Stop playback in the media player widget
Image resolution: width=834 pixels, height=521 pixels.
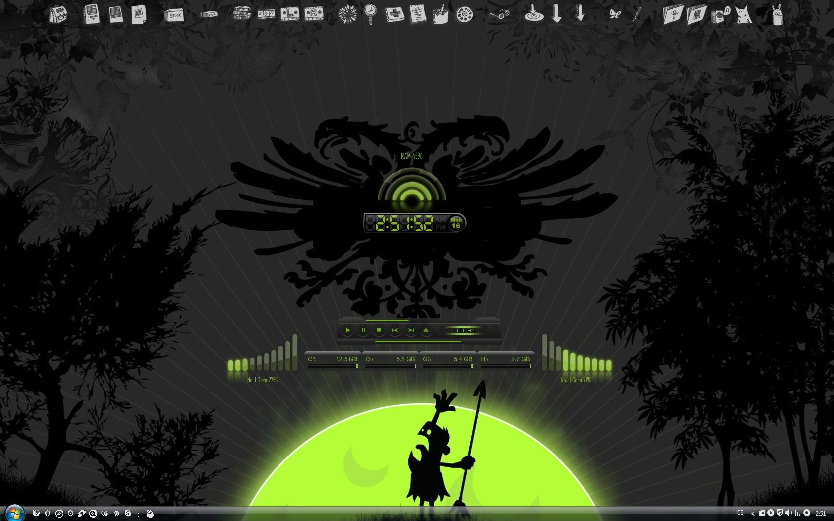point(379,330)
